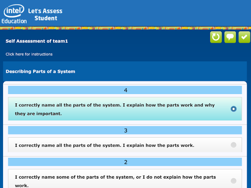Click the score 3 header bar
This screenshot has width=251, height=188.
[x=125, y=130]
